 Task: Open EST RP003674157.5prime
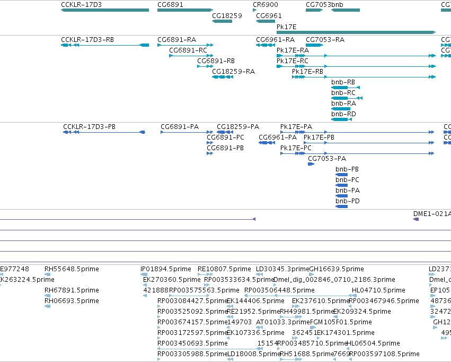click(x=192, y=323)
